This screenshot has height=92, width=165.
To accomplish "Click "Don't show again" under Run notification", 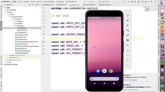I will tap(130, 80).
